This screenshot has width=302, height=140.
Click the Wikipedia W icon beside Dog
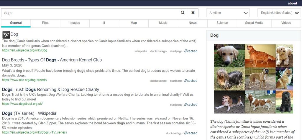tap(6, 35)
